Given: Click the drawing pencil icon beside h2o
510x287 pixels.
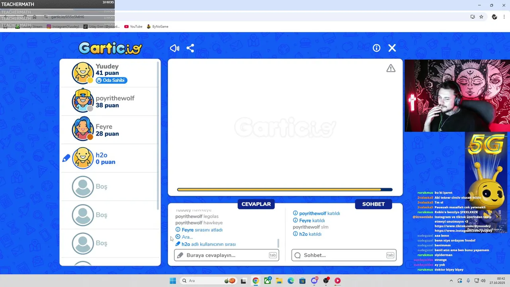Looking at the screenshot, I should (66, 158).
